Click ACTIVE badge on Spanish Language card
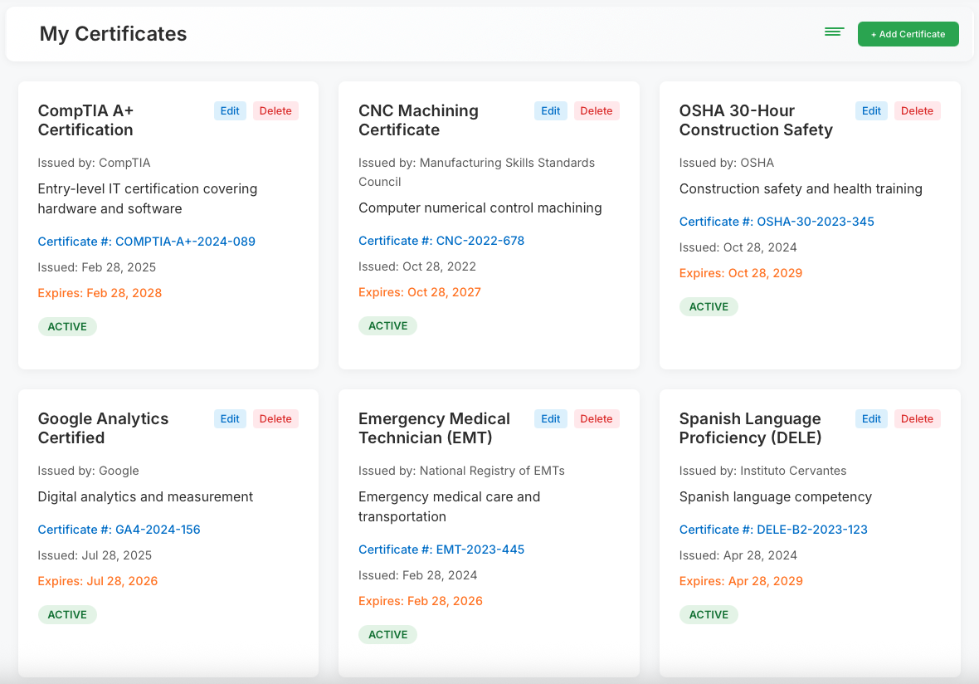The image size is (979, 684). point(709,614)
